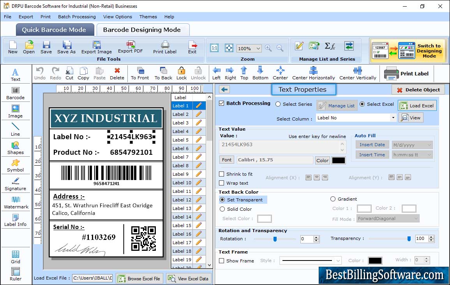Select Set Transparent radio option

(x=222, y=199)
